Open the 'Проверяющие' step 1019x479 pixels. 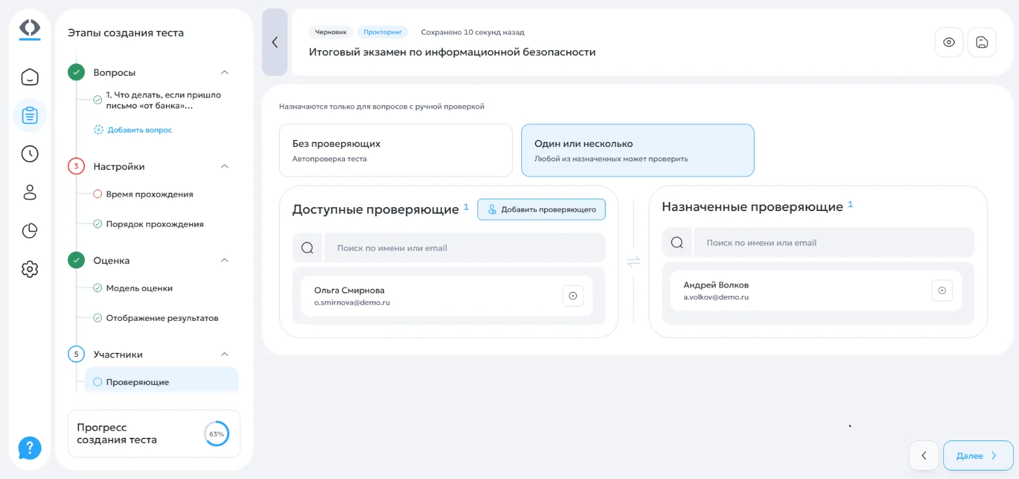click(x=161, y=382)
